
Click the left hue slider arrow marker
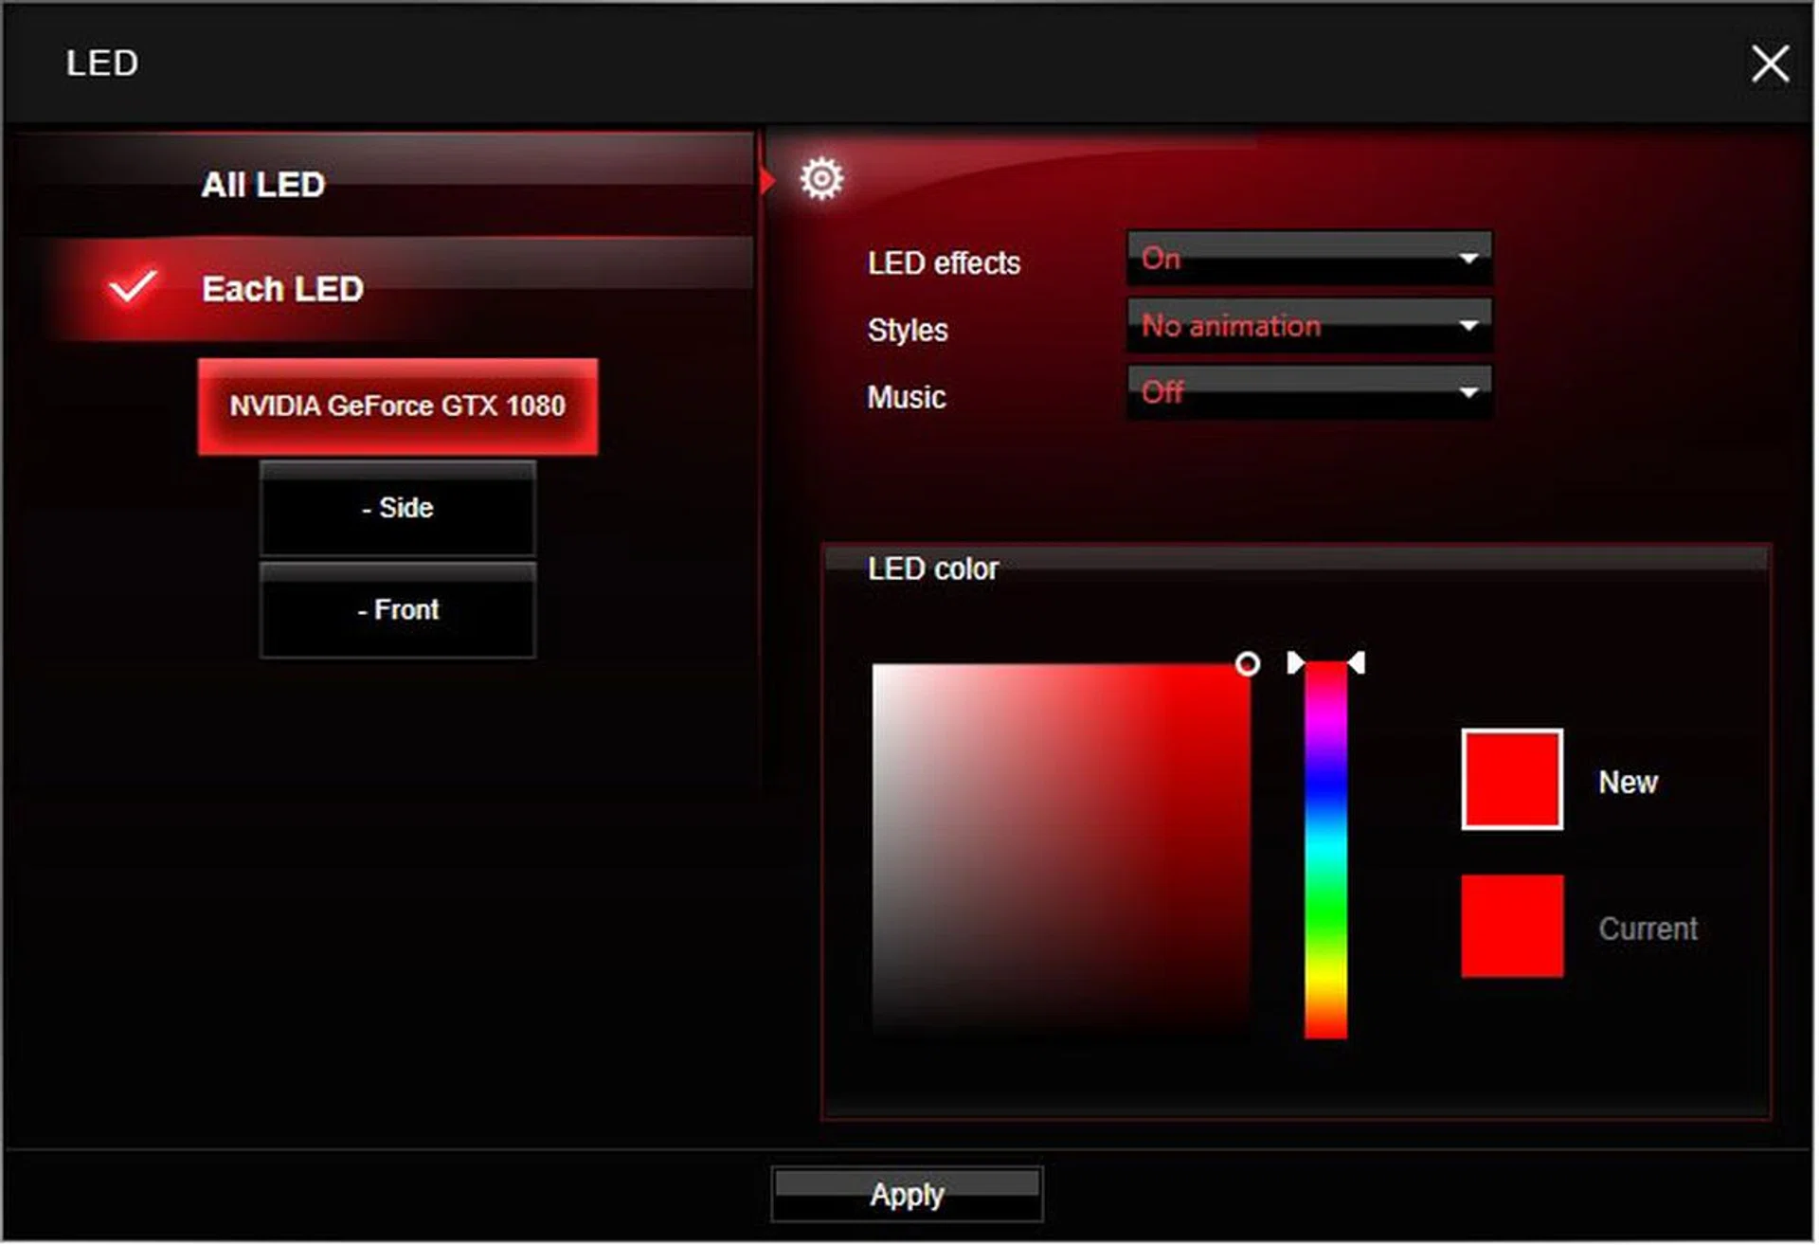pos(1295,663)
